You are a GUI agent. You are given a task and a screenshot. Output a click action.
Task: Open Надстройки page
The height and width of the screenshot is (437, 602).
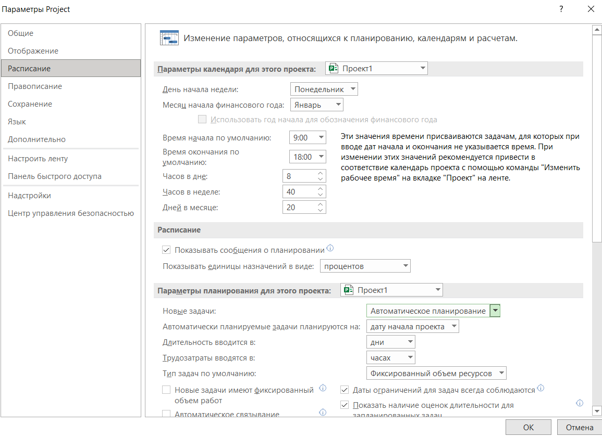point(71,196)
